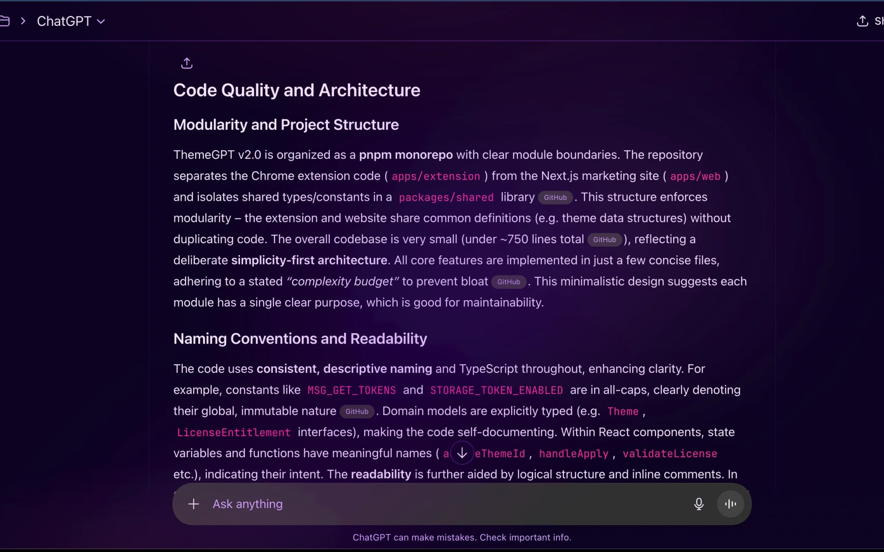Click the share icon above the heading
The image size is (884, 552).
tap(186, 63)
